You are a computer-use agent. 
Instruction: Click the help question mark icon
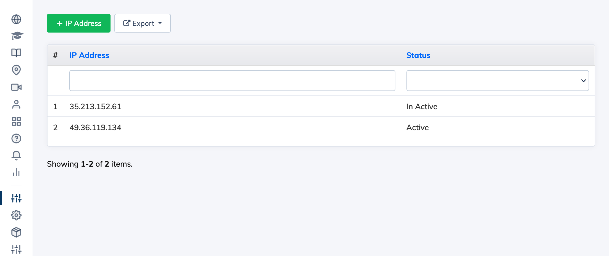coord(16,139)
